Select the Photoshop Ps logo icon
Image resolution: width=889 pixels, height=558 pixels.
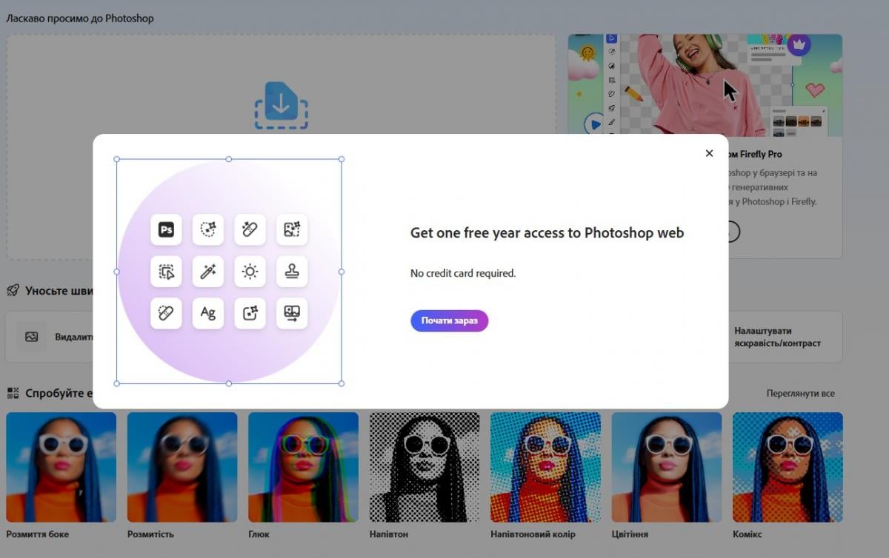166,229
